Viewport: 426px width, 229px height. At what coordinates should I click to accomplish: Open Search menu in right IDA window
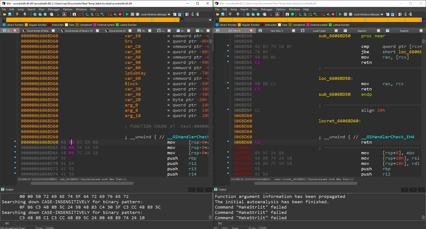tap(244, 9)
